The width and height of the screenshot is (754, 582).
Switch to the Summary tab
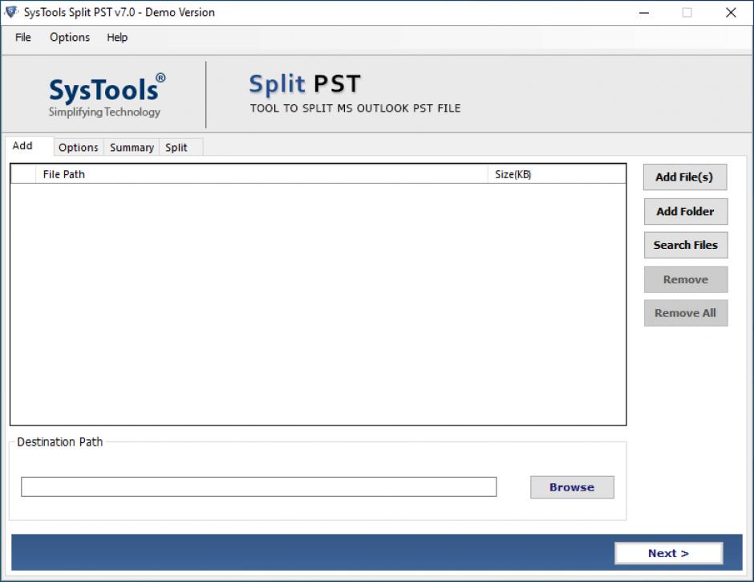(132, 147)
